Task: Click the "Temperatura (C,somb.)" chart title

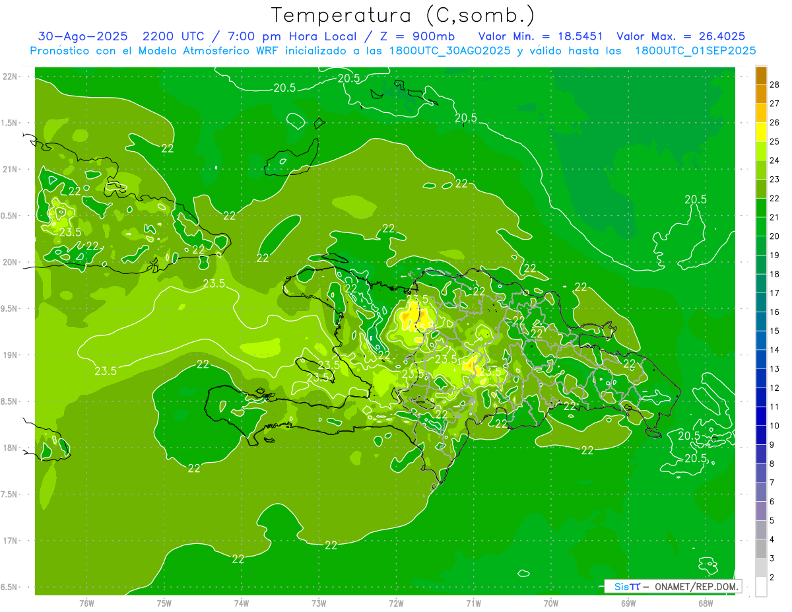Action: pyautogui.click(x=403, y=15)
